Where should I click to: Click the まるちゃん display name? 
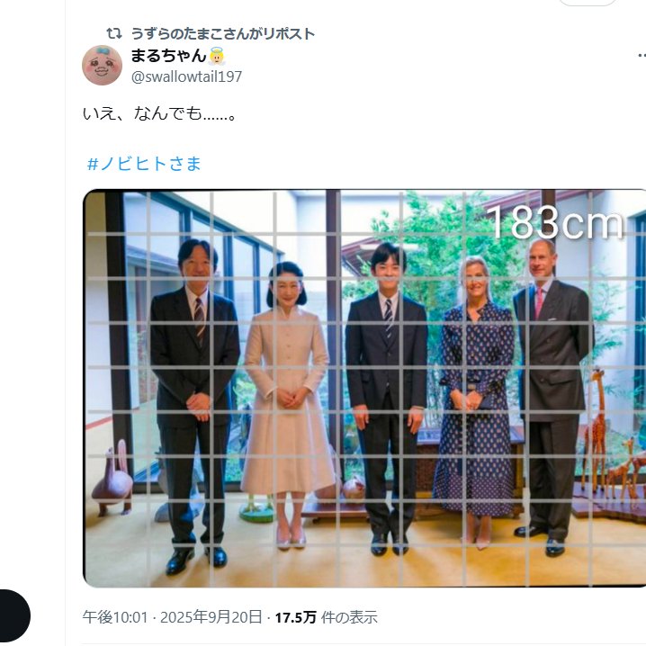coord(168,55)
